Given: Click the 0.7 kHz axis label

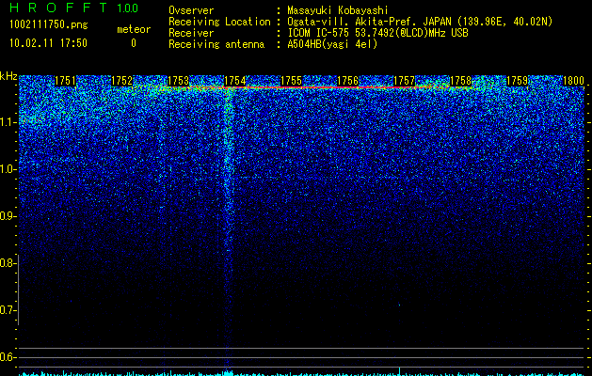Looking at the screenshot, I should tap(8, 310).
